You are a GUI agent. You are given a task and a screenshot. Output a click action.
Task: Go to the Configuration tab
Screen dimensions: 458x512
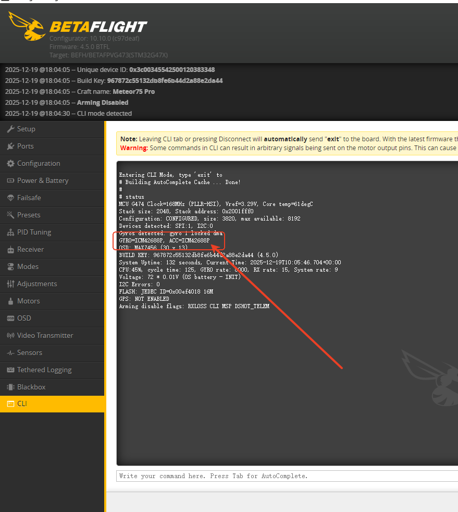(52, 163)
